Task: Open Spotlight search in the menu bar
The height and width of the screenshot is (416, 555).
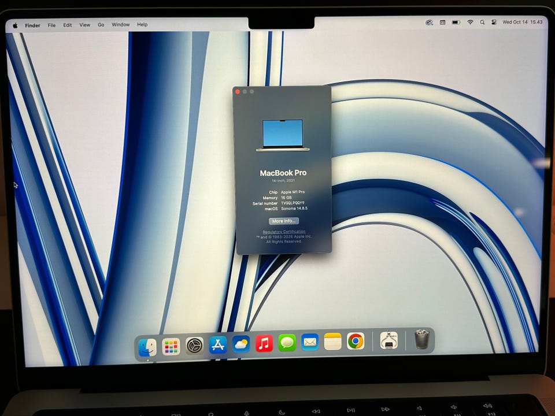Action: tap(482, 23)
